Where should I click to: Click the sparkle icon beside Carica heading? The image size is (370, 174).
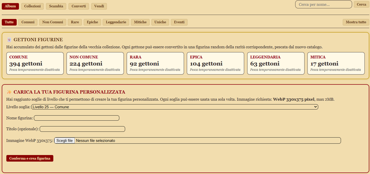coord(9,92)
